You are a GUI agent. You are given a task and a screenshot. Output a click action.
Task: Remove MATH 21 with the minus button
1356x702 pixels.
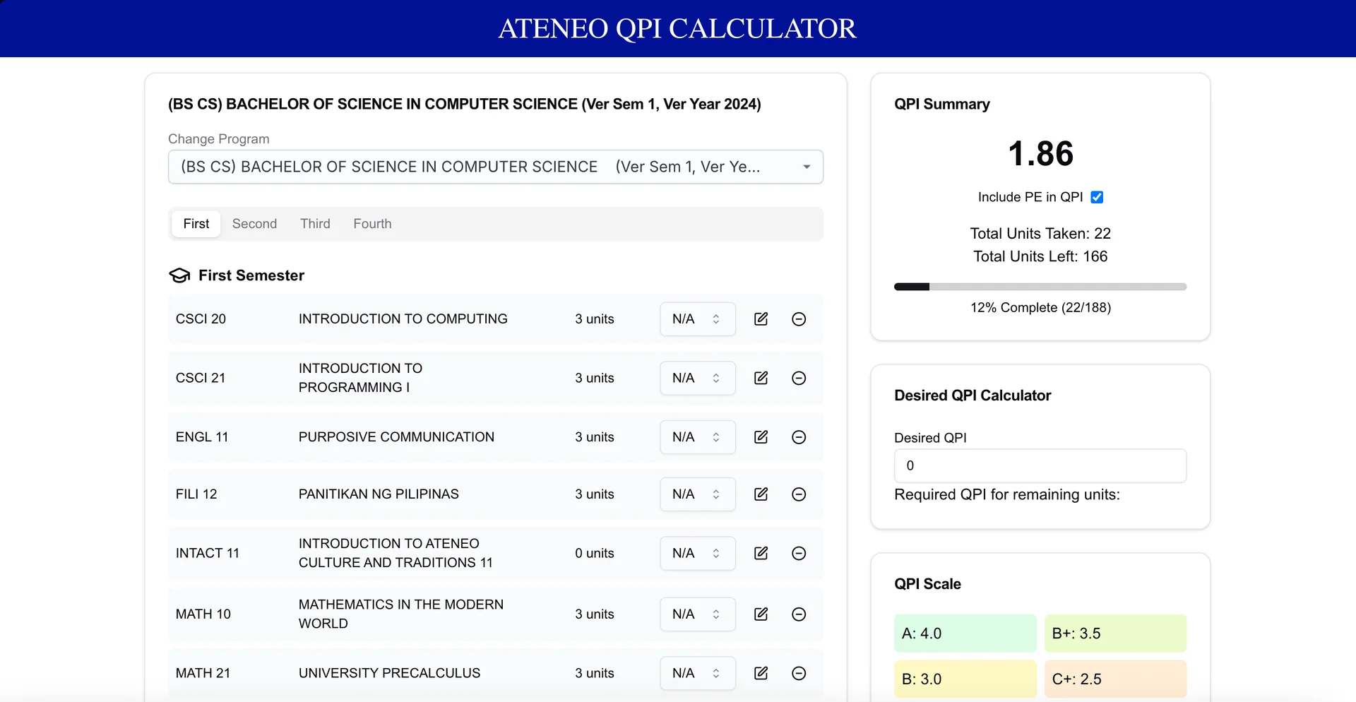[x=798, y=673]
